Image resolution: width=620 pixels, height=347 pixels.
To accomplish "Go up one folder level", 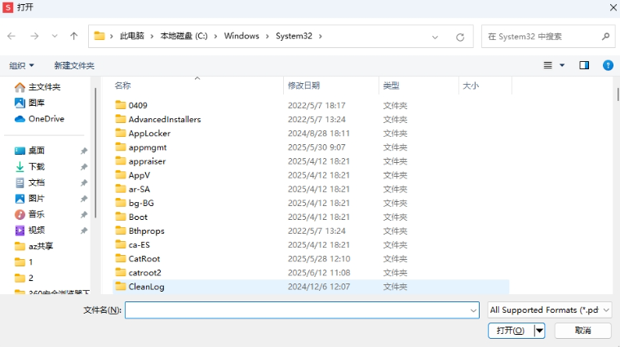I will click(x=74, y=37).
